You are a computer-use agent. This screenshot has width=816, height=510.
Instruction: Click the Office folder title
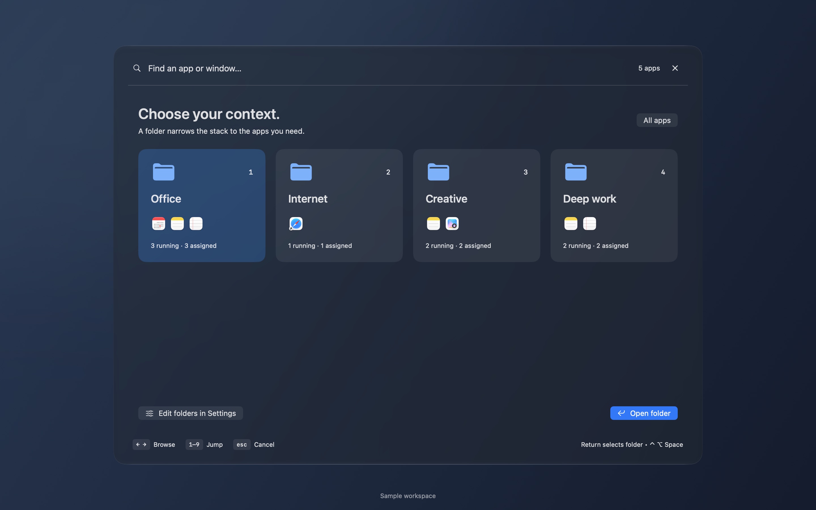166,199
